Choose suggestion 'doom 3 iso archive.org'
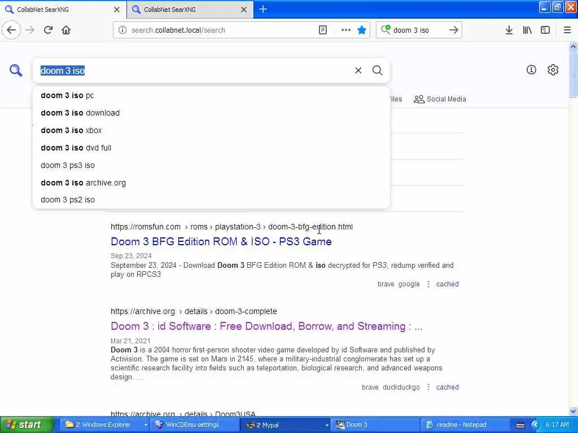This screenshot has height=433, width=578. (x=211, y=183)
